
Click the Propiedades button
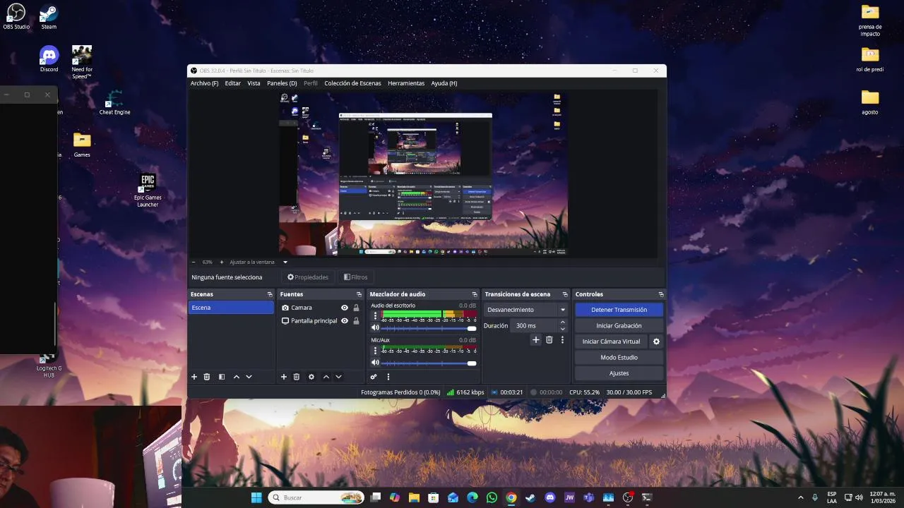point(308,277)
